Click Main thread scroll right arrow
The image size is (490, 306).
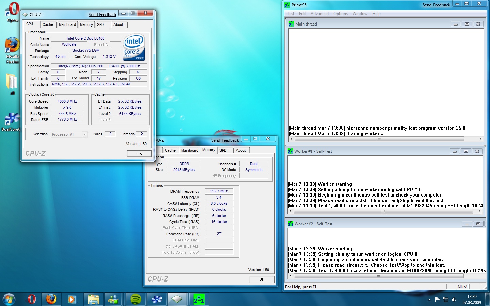(x=480, y=139)
